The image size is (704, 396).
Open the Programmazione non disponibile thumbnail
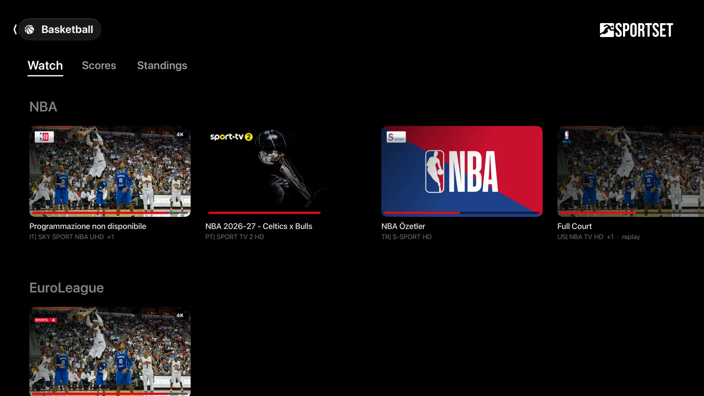click(x=110, y=171)
